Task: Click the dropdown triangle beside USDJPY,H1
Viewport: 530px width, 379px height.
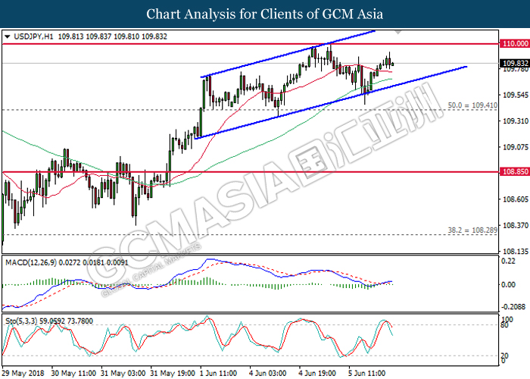Action: 8,36
